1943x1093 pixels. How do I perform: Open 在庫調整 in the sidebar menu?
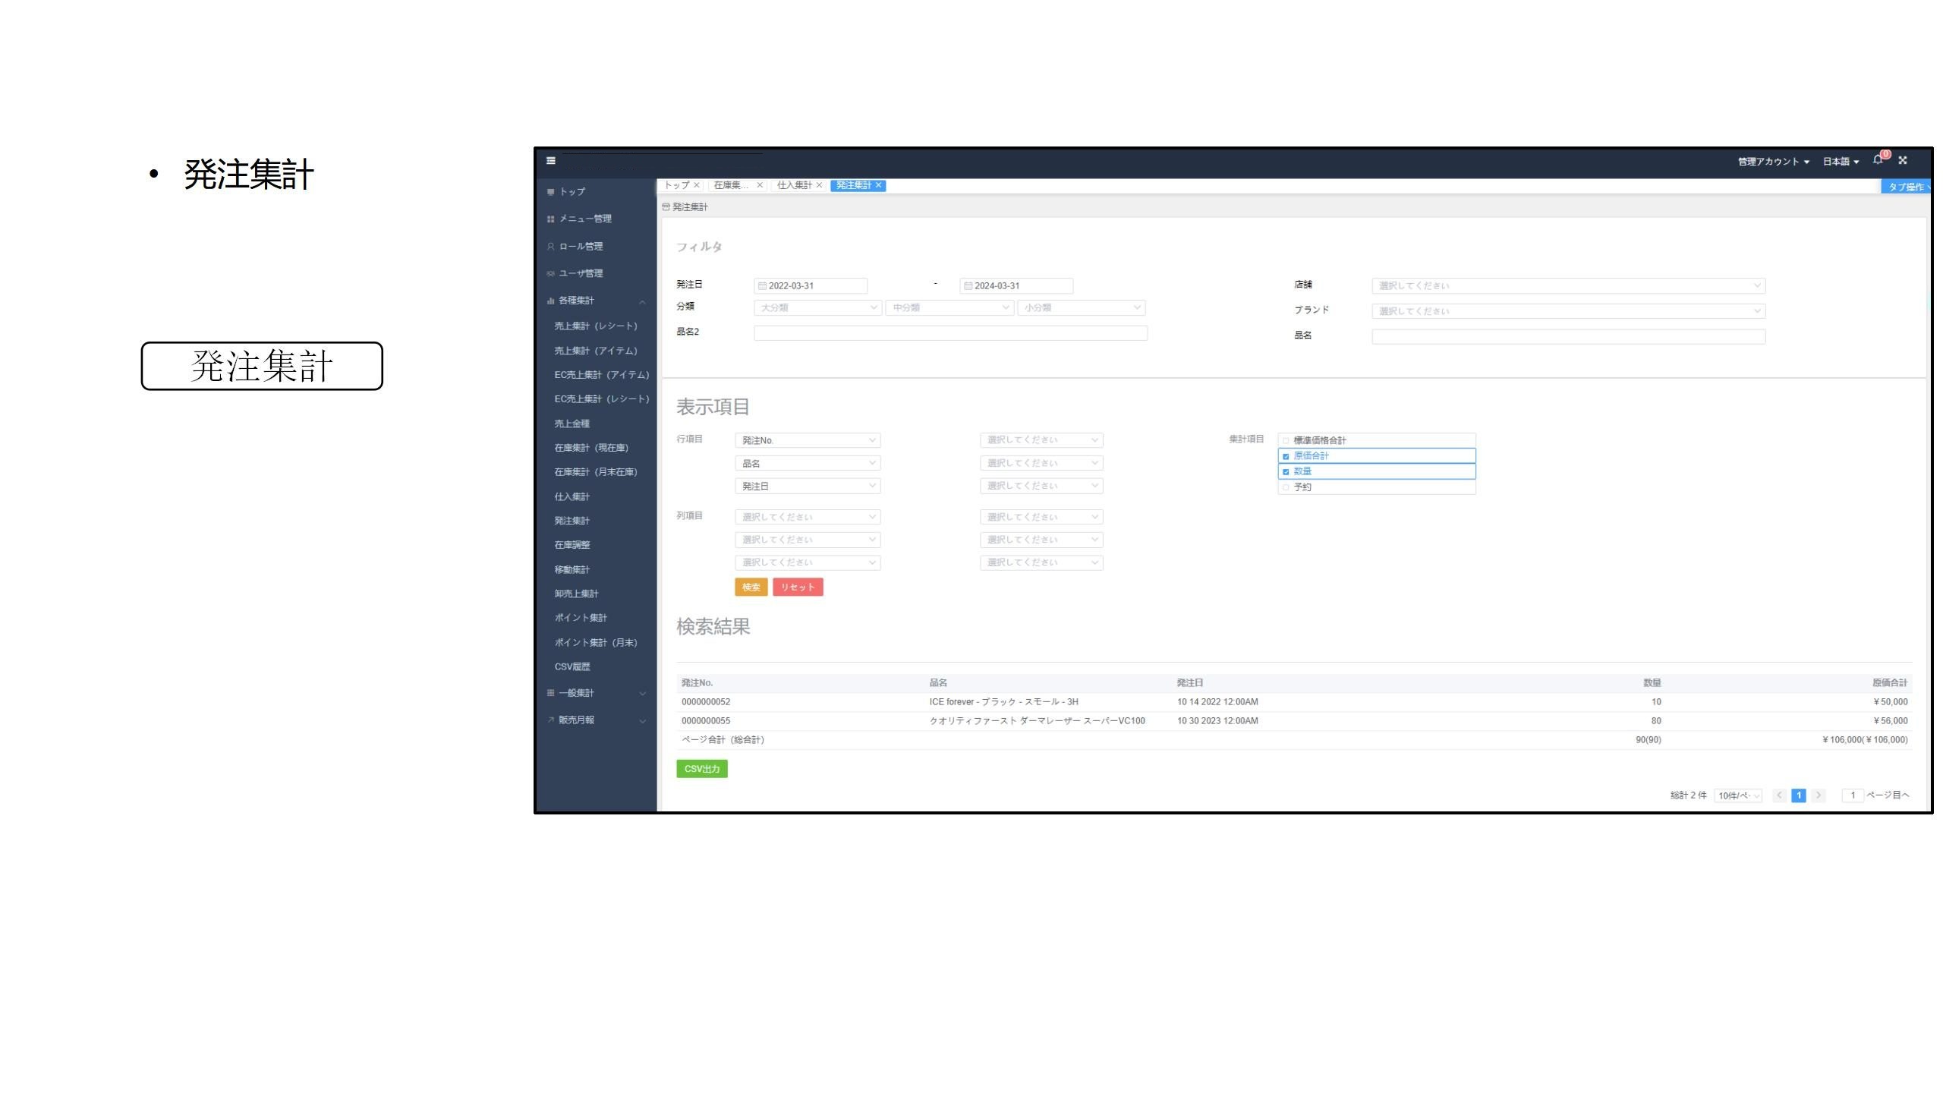coord(572,545)
